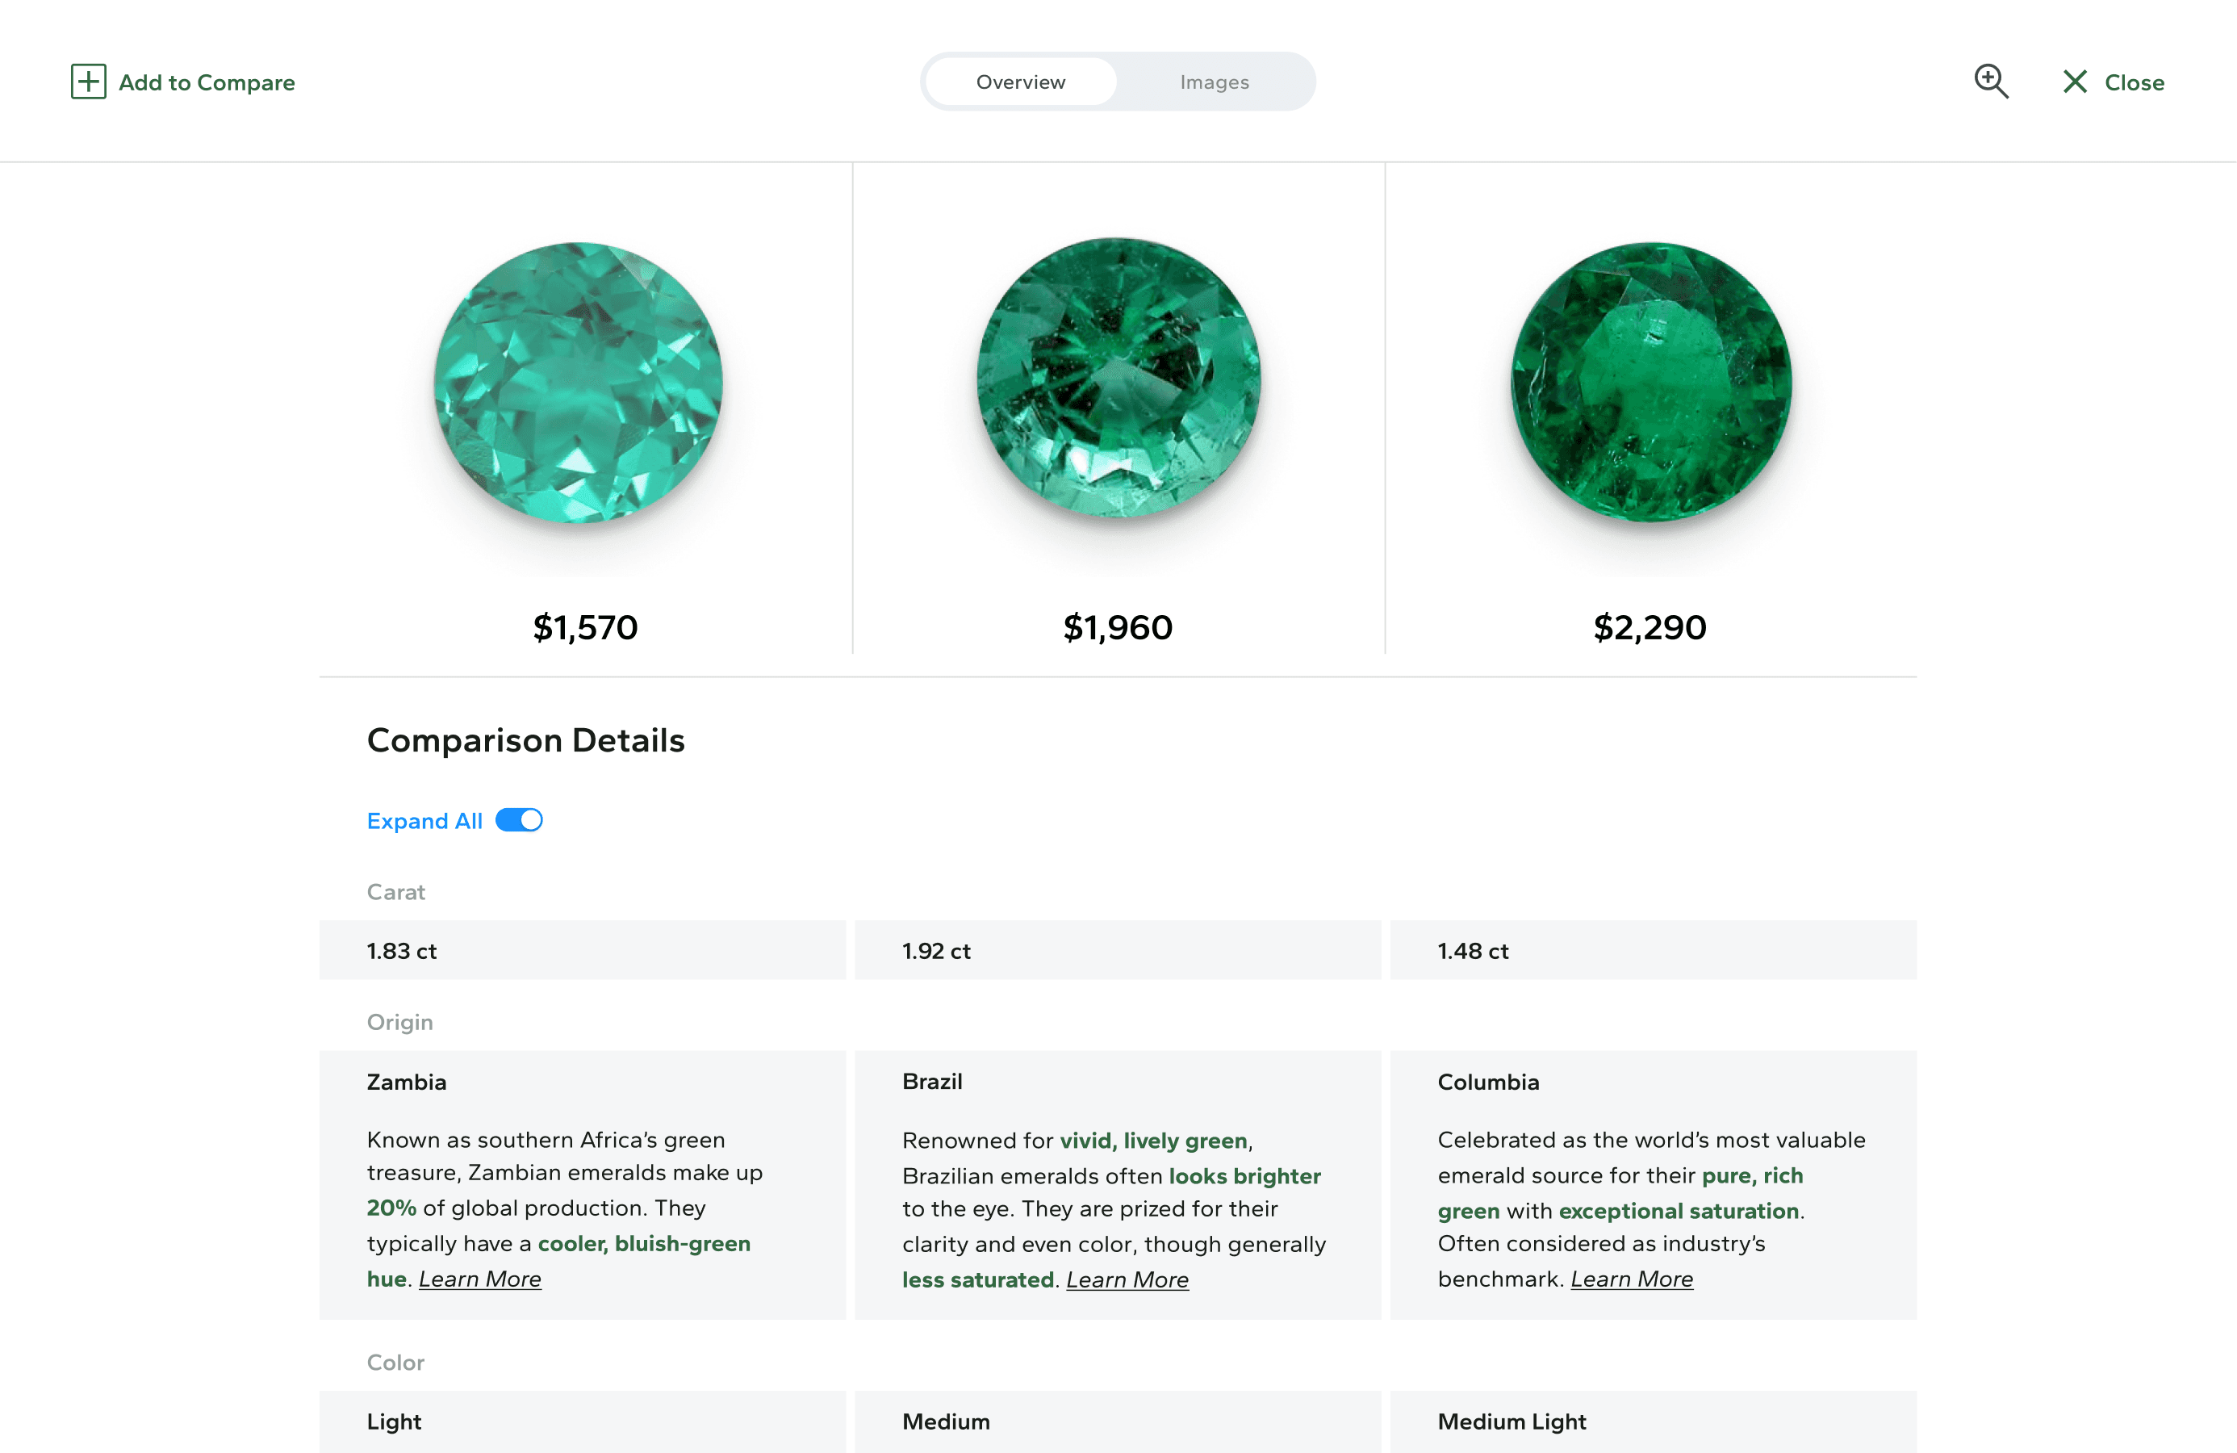This screenshot has height=1453, width=2237.
Task: Collapse the Carat section header
Action: click(395, 891)
